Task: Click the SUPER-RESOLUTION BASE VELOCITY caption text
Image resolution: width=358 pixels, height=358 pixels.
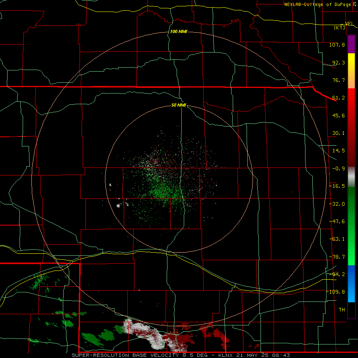Action: 125,355
